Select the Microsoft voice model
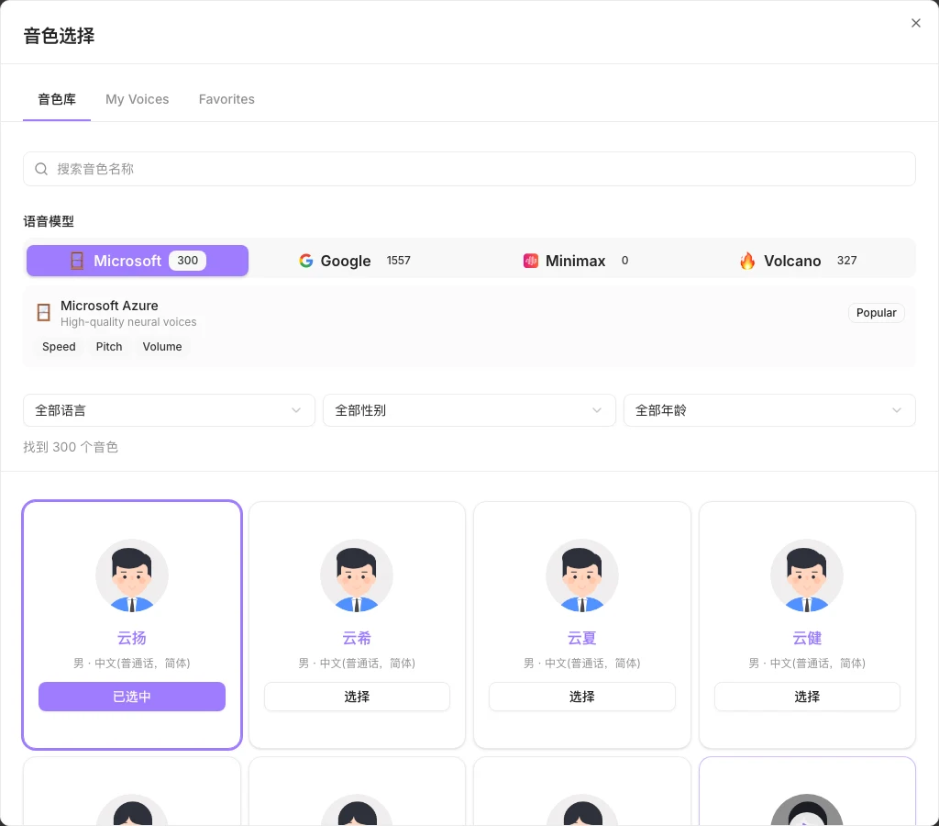Screen dimensions: 939x826 point(138,261)
